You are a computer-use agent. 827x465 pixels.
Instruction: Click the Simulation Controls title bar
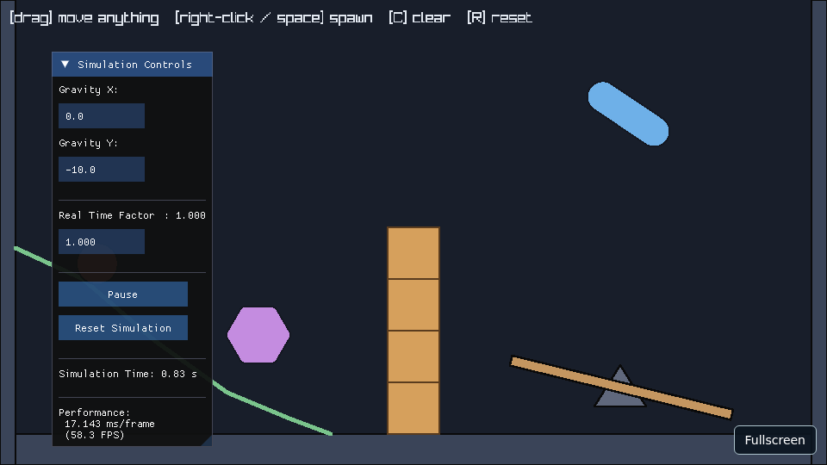click(132, 65)
